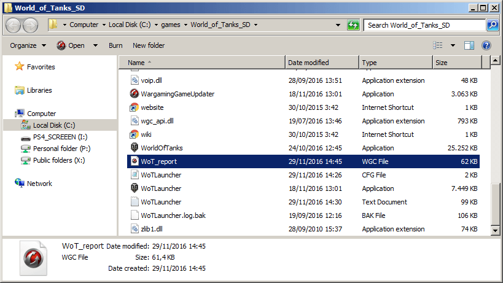Click the WoTLauncher CFG file icon
The height and width of the screenshot is (283, 503).
135,175
